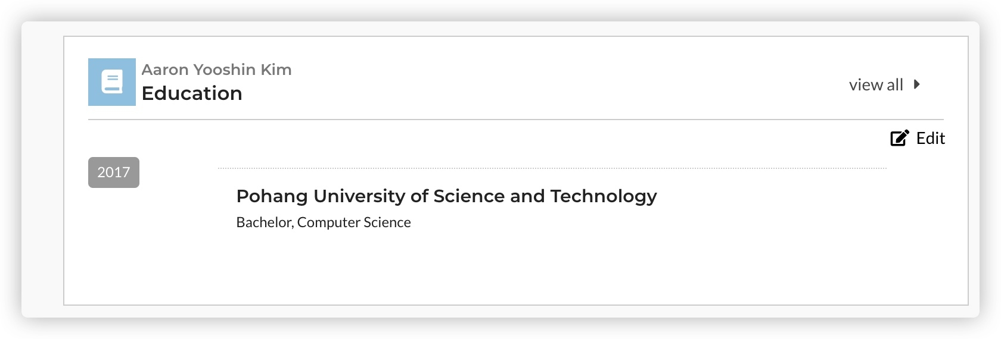Click the Bachelor, Computer Science line
Image resolution: width=1001 pixels, height=339 pixels.
coord(324,222)
